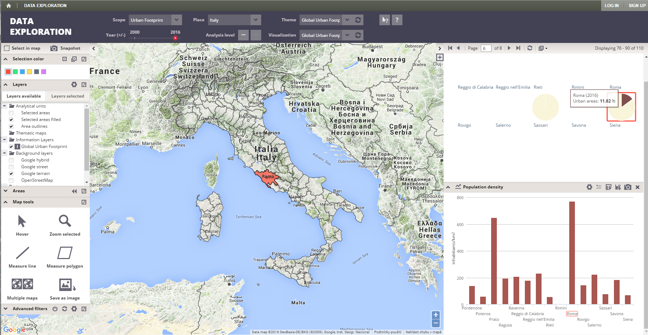Click the home icon in top bar
Viewport: 648px width, 335px height.
pos(9,6)
